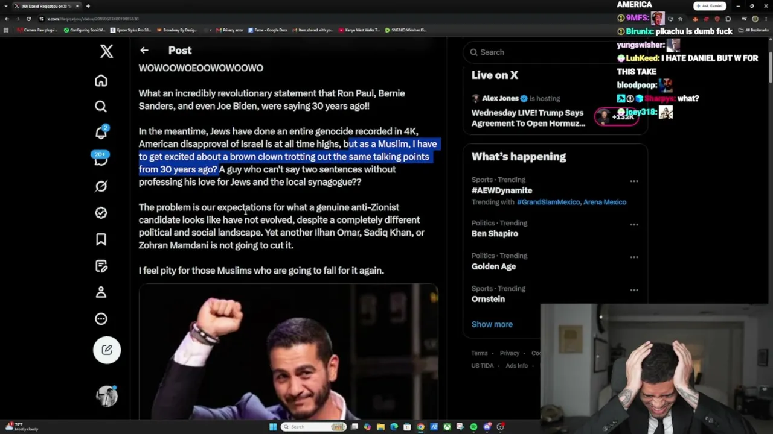Expand the tab search dropdown arrow
The height and width of the screenshot is (434, 773).
(x=6, y=6)
